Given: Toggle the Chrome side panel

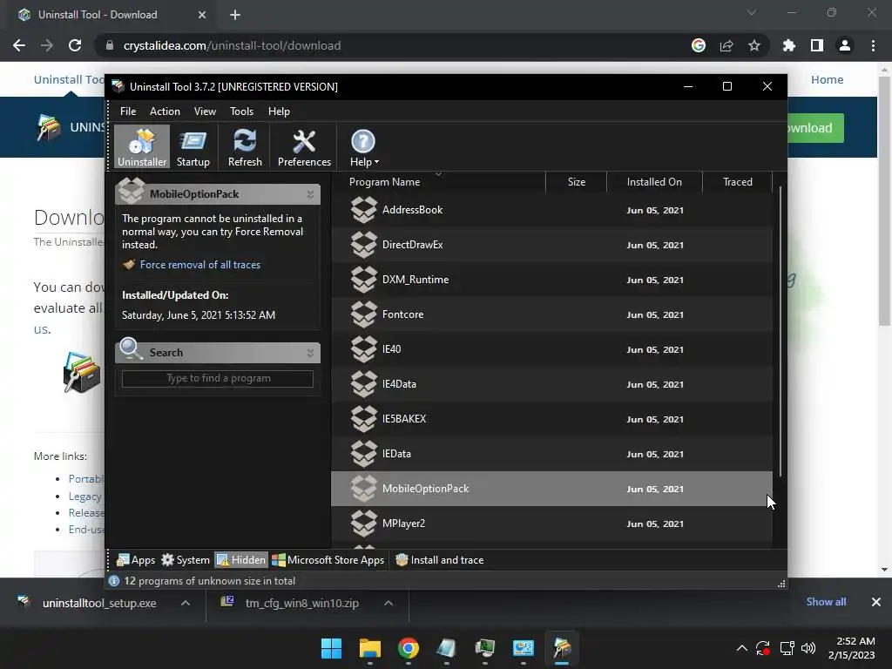Looking at the screenshot, I should (817, 45).
